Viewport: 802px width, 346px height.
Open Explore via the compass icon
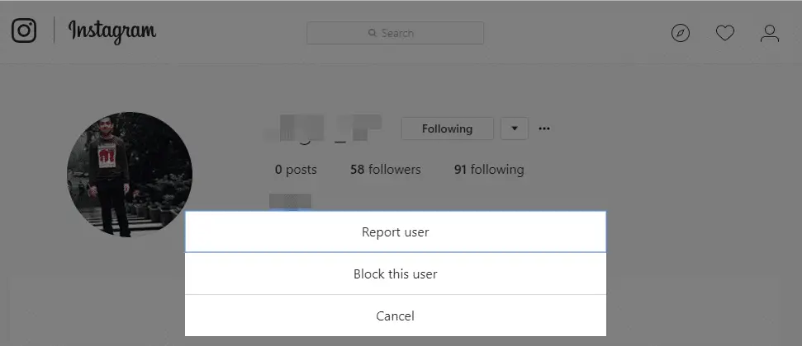[681, 34]
